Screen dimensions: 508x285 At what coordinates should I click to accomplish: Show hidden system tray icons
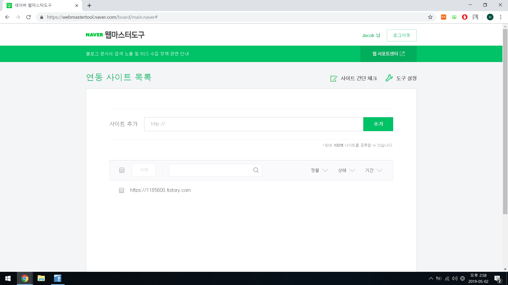pyautogui.click(x=431, y=278)
